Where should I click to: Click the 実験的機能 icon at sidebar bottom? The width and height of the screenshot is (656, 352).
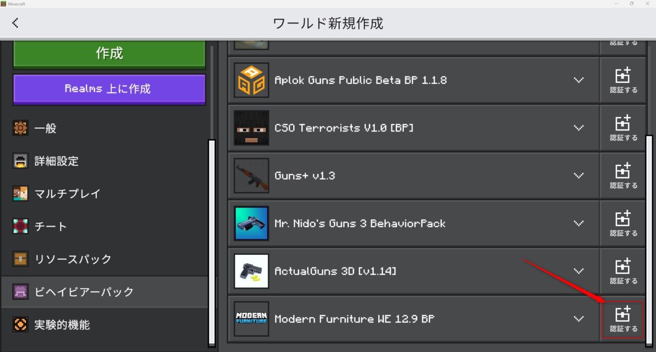[x=20, y=324]
